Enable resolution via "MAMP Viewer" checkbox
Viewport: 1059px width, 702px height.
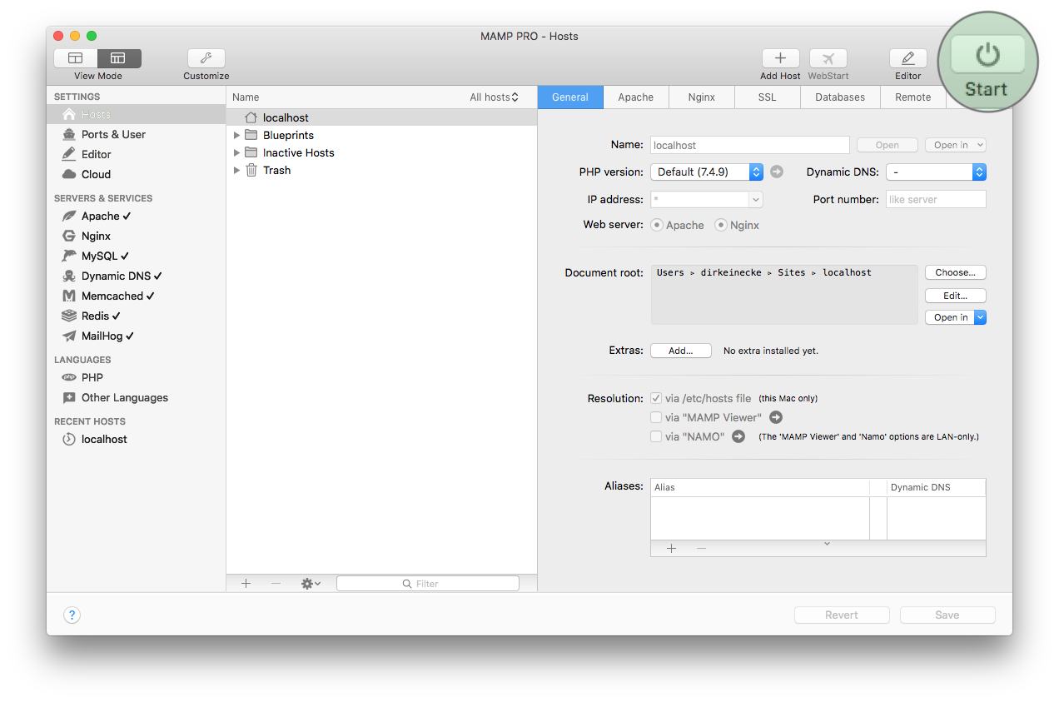[x=656, y=417]
